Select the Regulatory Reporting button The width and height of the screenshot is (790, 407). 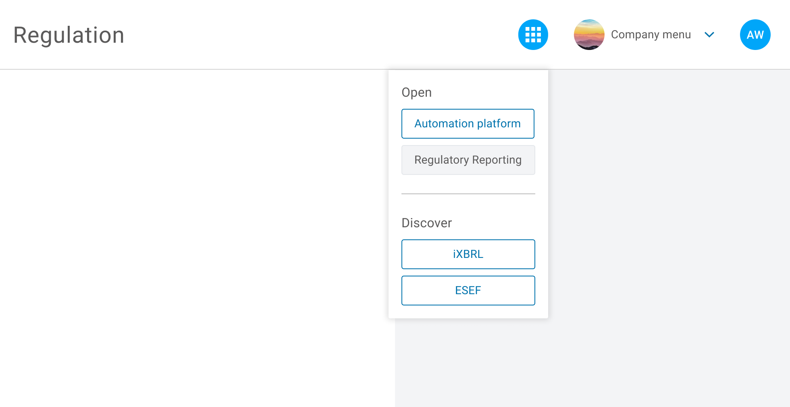coord(468,160)
